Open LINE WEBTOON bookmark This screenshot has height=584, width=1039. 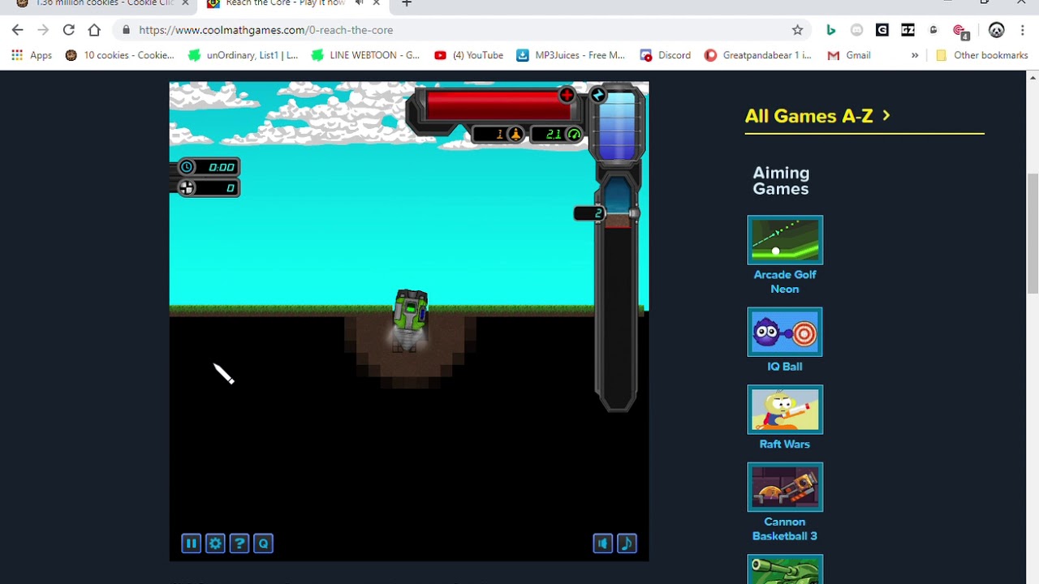pos(366,55)
